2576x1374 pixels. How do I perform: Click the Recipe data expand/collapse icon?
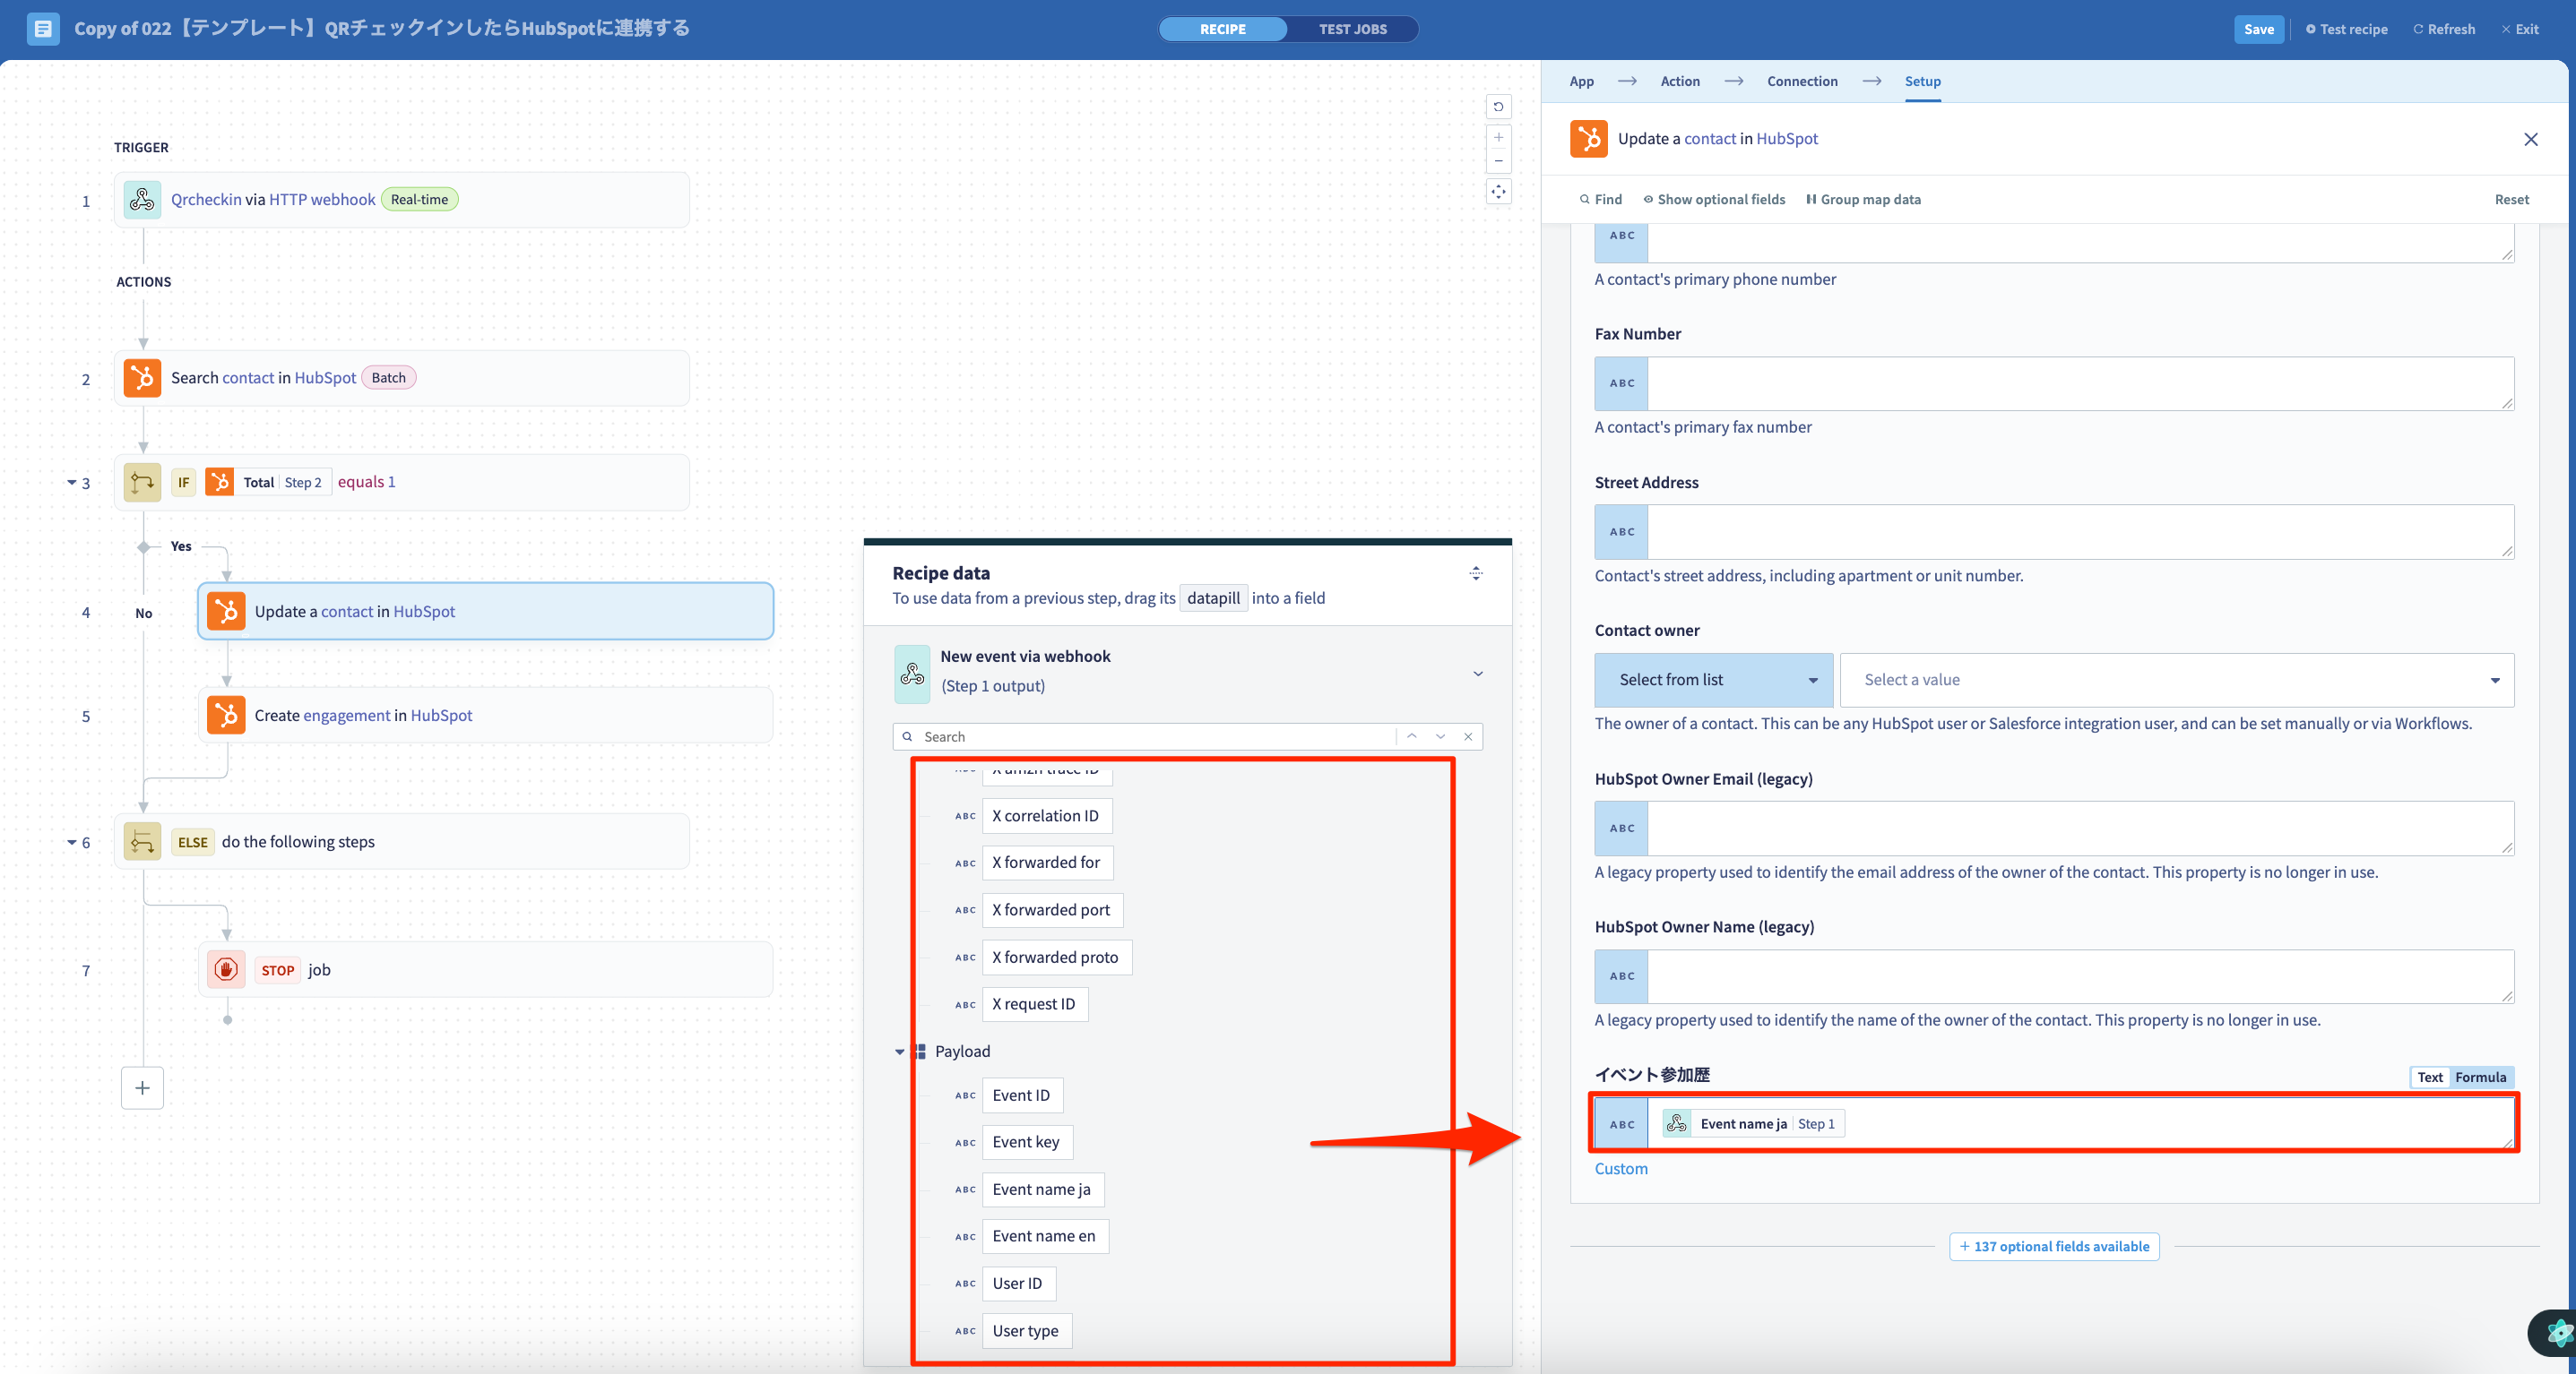coord(1475,573)
